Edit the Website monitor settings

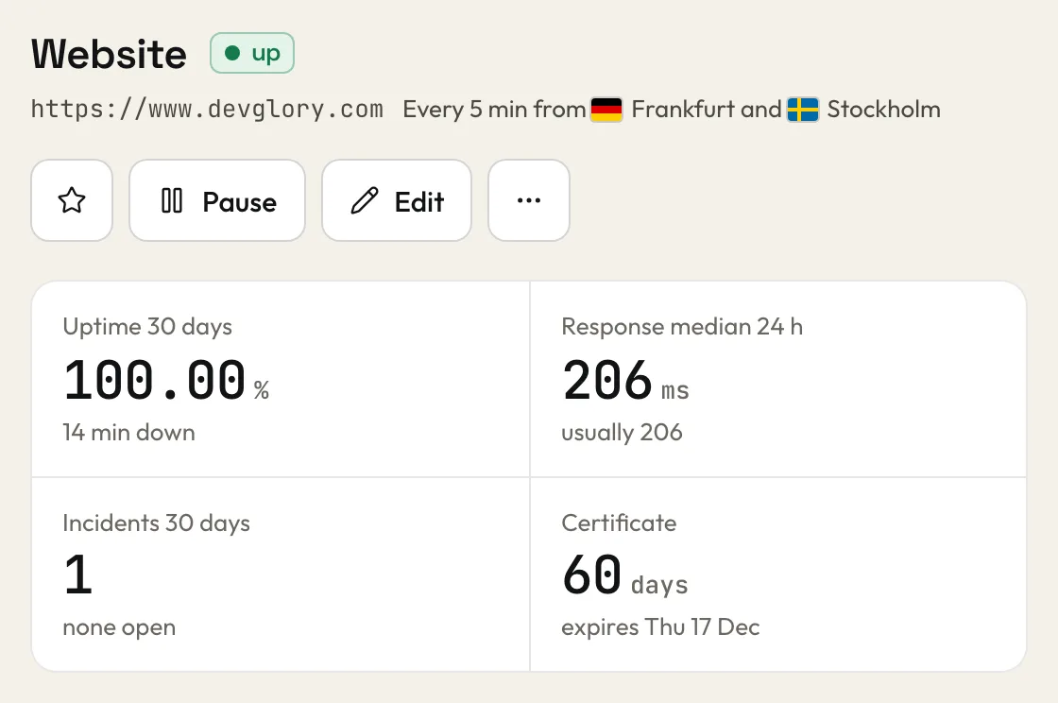(x=397, y=200)
